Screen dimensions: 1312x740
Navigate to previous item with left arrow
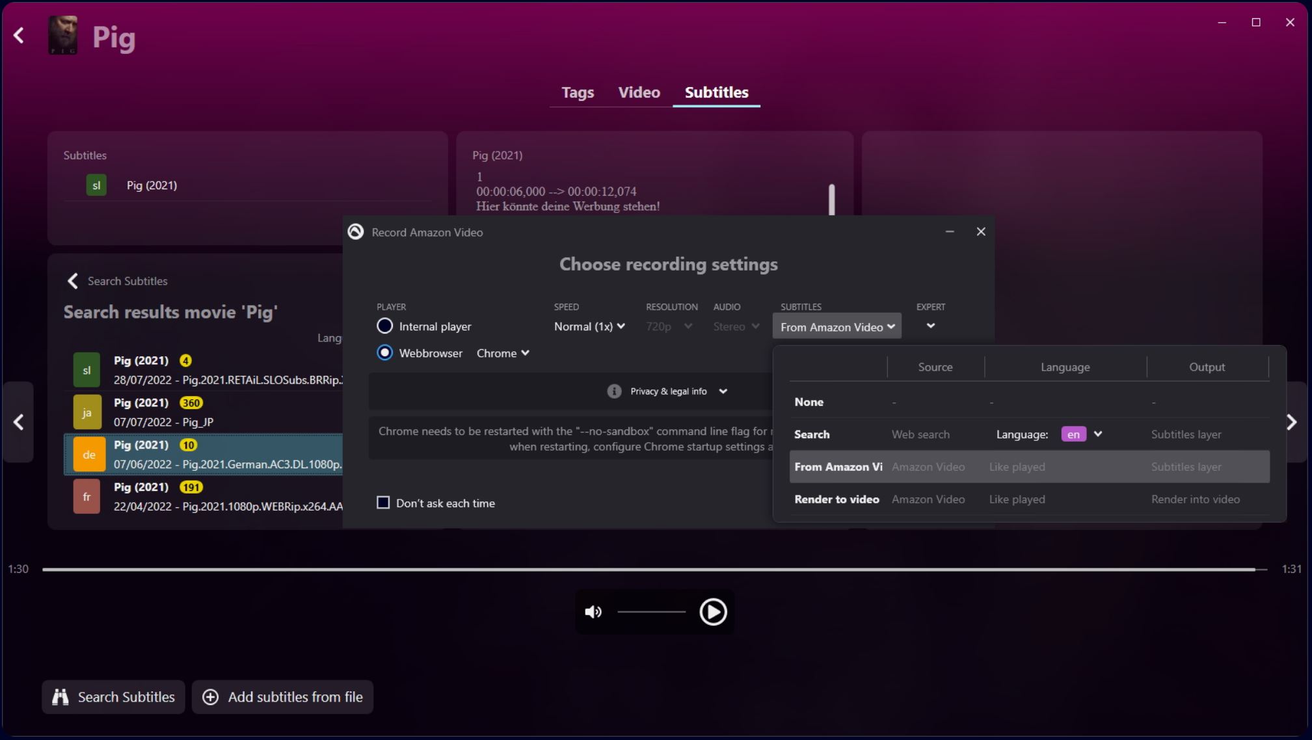pyautogui.click(x=18, y=423)
